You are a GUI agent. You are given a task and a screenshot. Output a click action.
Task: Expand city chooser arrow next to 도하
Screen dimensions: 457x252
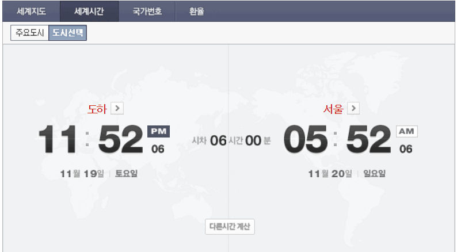pos(117,108)
